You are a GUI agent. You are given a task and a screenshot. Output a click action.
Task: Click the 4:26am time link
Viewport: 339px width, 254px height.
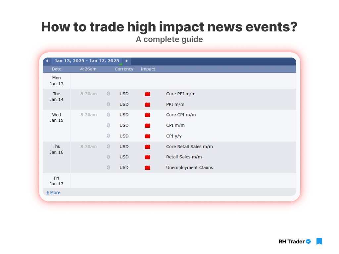pos(88,69)
